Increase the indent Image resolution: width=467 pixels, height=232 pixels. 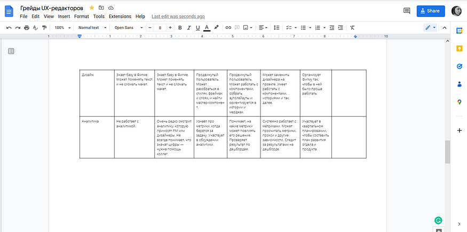tap(341, 28)
